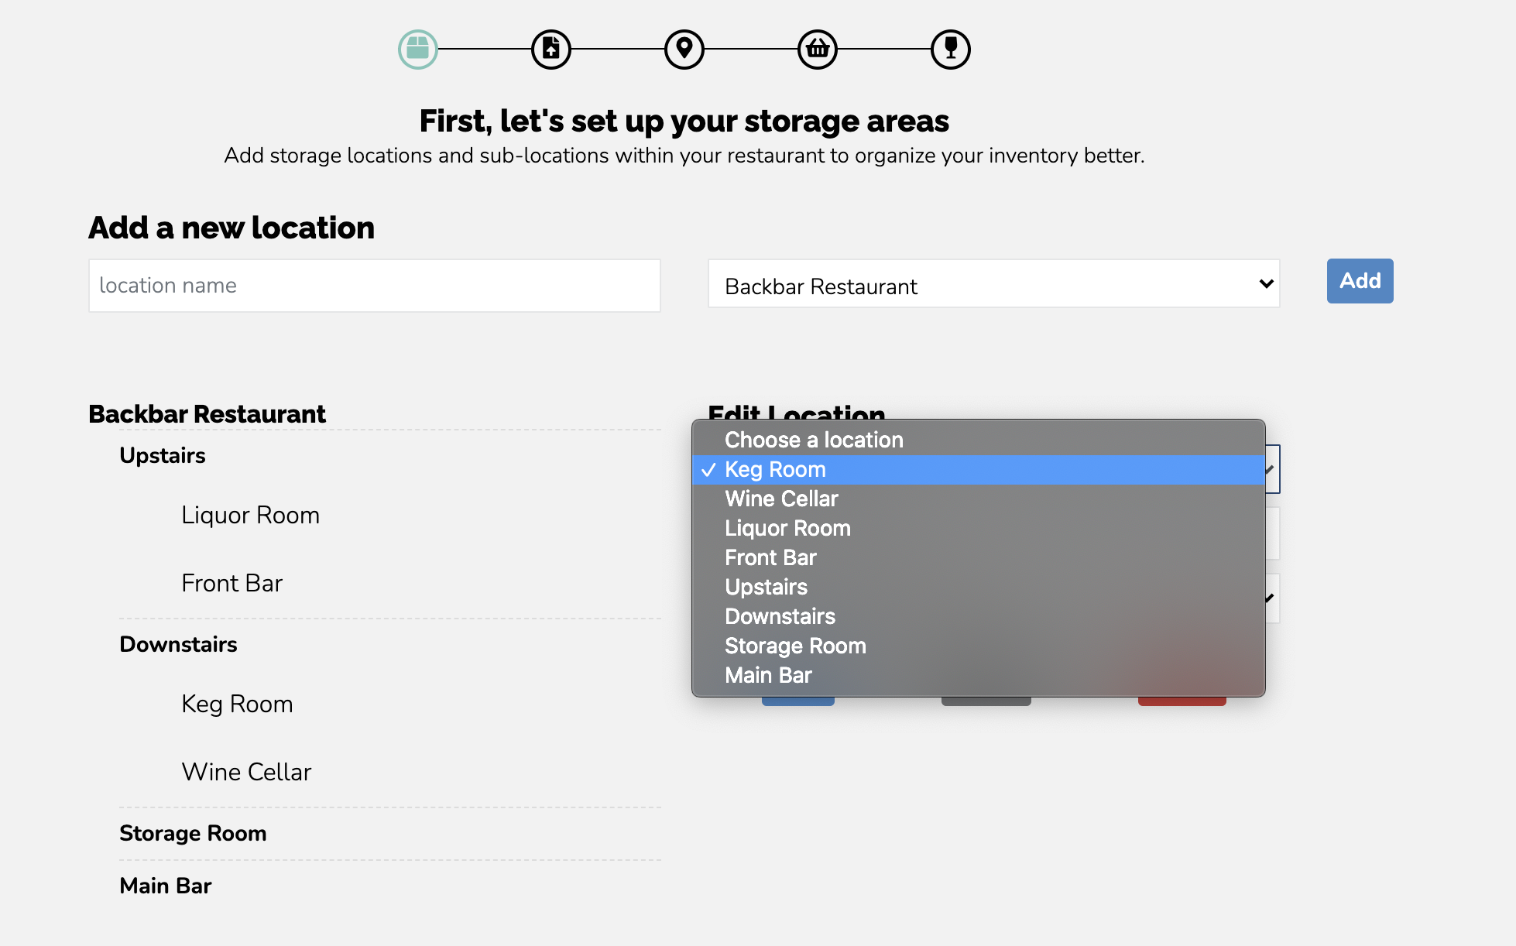
Task: Choose Liquor Room option in dropdown
Action: 787,528
